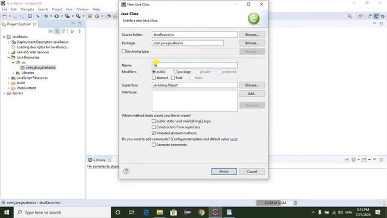The width and height of the screenshot is (387, 218).
Task: Expand the Servers node
Action: [x=4, y=93]
